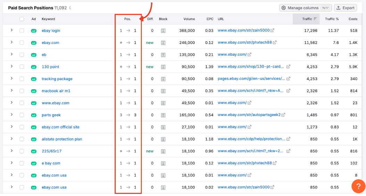
Task: Open external link icon in macbook air m1 row
Action: click(x=289, y=91)
